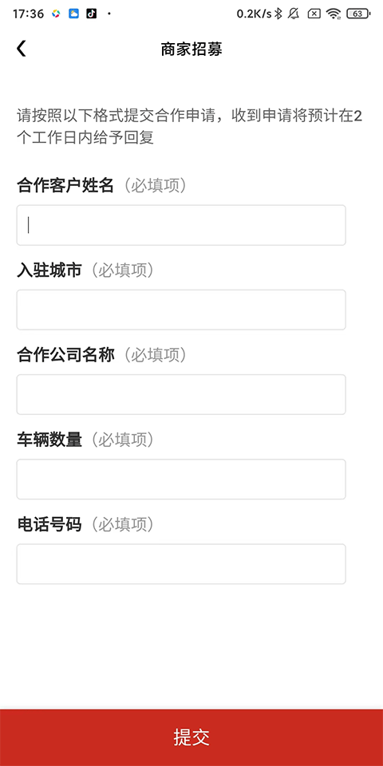Tap the 电话号码 entry field

(181, 564)
